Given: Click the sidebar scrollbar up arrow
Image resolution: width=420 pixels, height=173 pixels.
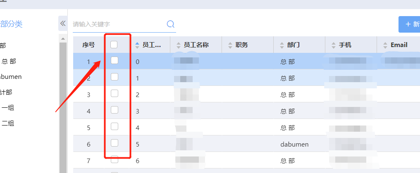Looking at the screenshot, I should click(x=63, y=39).
